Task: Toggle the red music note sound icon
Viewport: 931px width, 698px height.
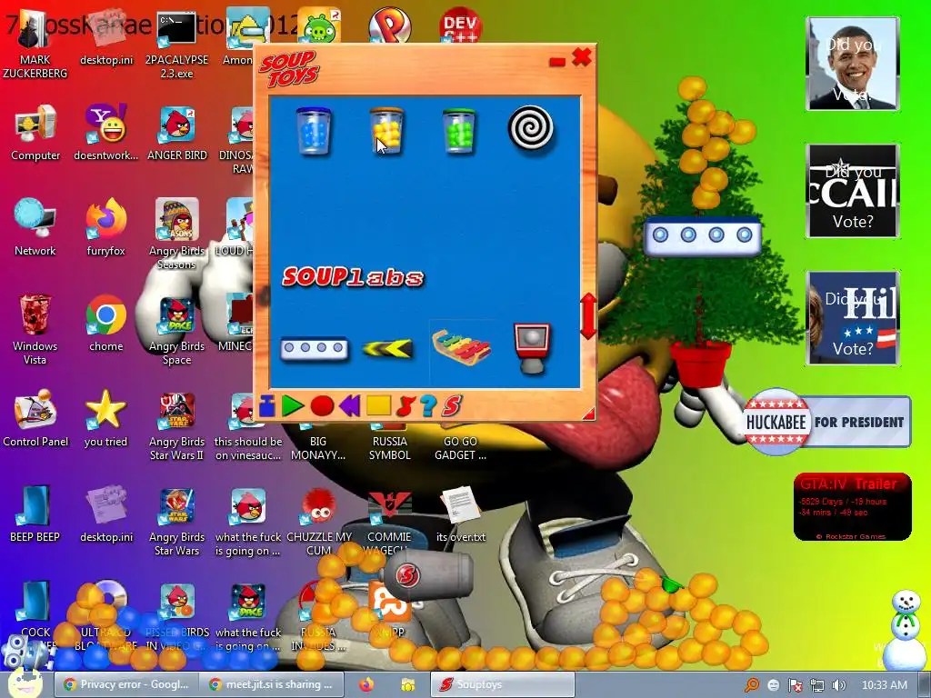Action: pyautogui.click(x=405, y=406)
